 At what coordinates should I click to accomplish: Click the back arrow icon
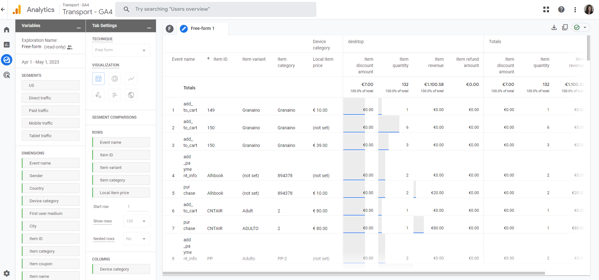click(x=3, y=9)
